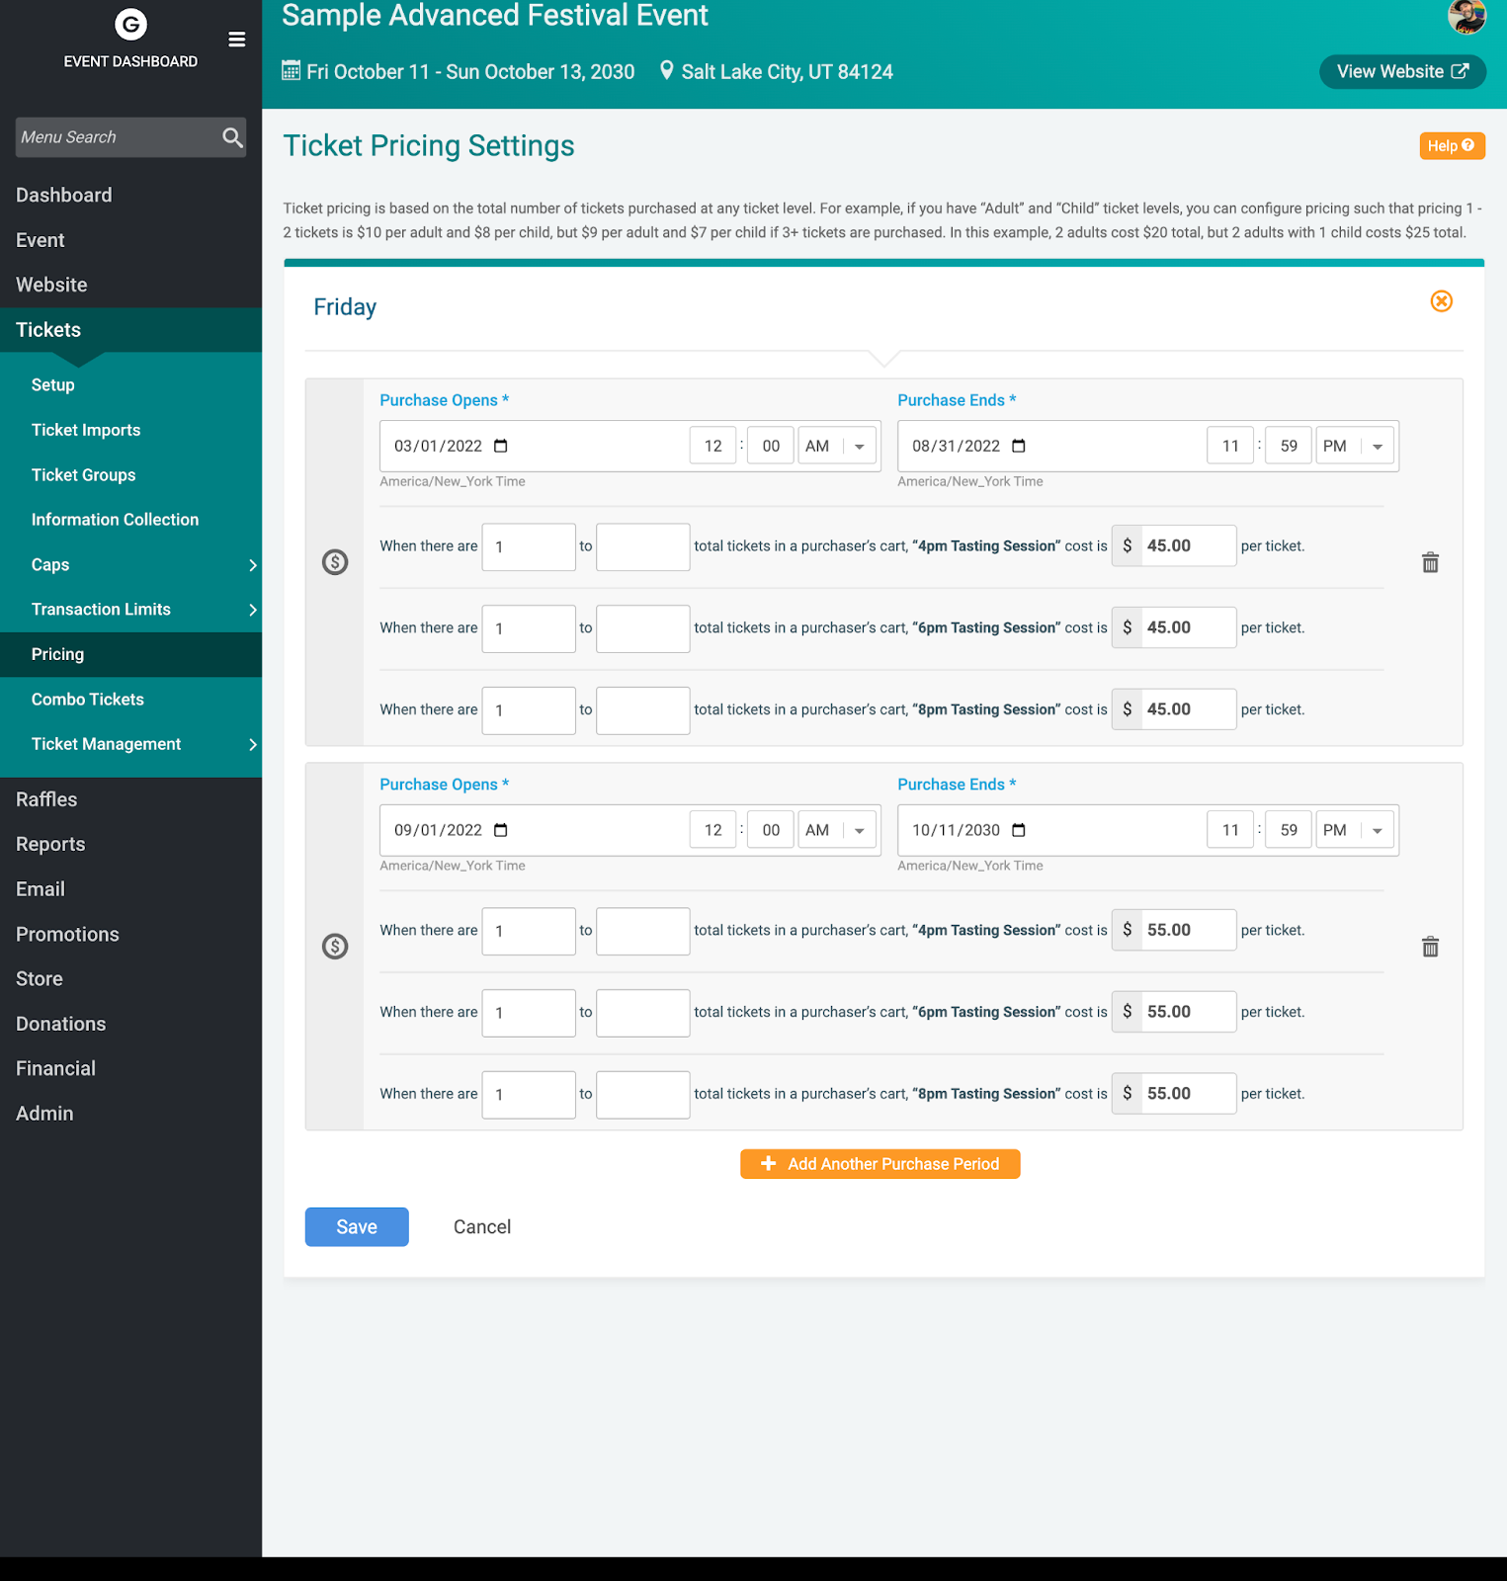Expand the Ticket Management submenu
Image resolution: width=1507 pixels, height=1581 pixels.
[x=252, y=744]
